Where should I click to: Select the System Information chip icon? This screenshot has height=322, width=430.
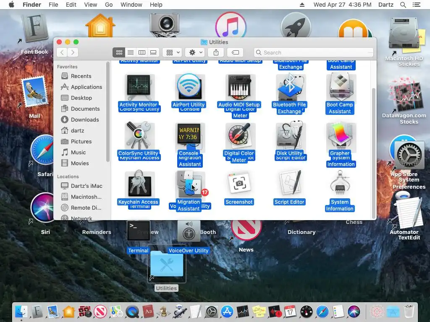340,183
